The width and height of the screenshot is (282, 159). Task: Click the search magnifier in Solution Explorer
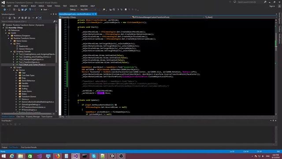click(x=55, y=22)
